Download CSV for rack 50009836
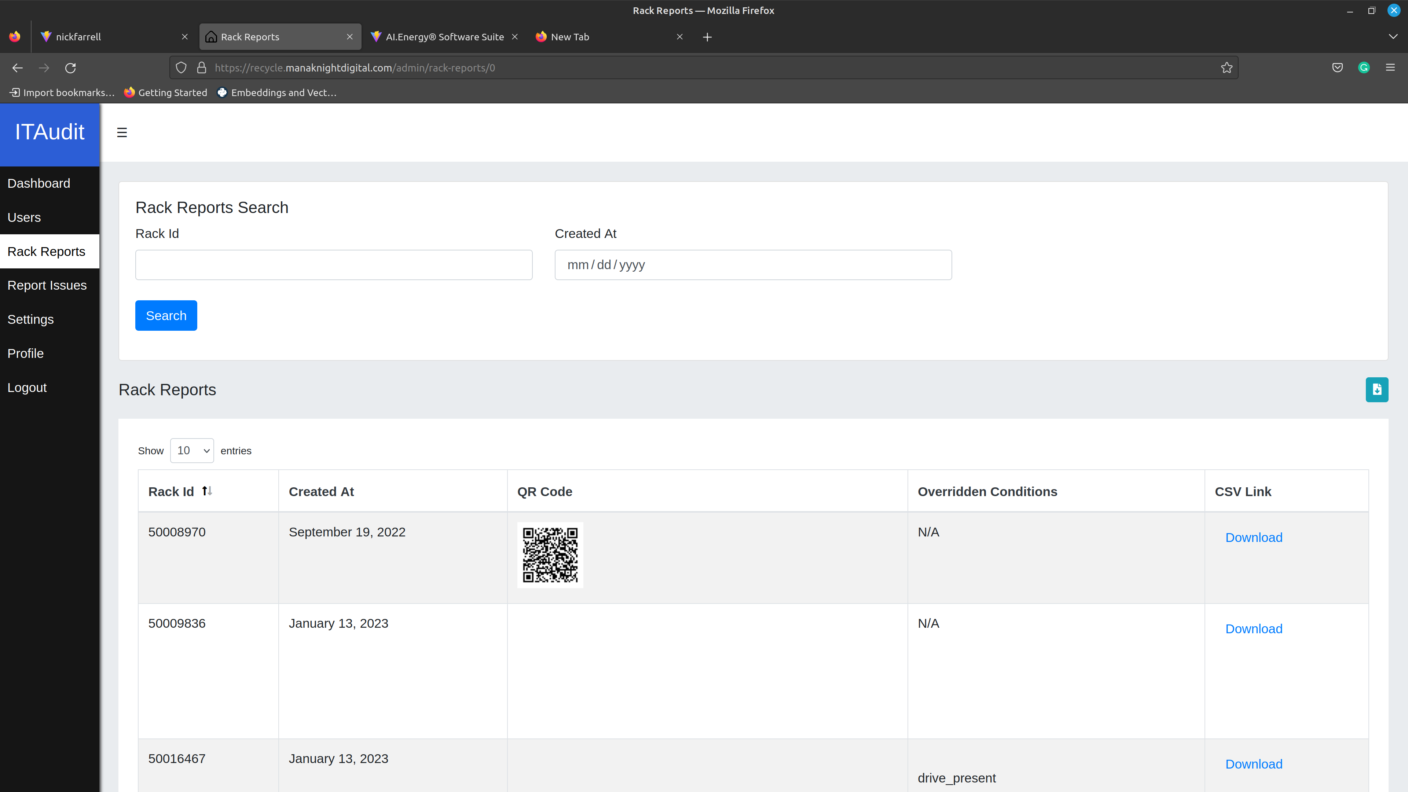This screenshot has height=792, width=1408. (1254, 628)
